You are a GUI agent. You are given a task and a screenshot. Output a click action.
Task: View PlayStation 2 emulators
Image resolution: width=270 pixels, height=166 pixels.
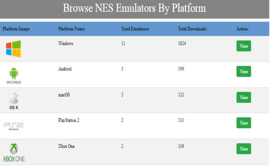click(244, 123)
